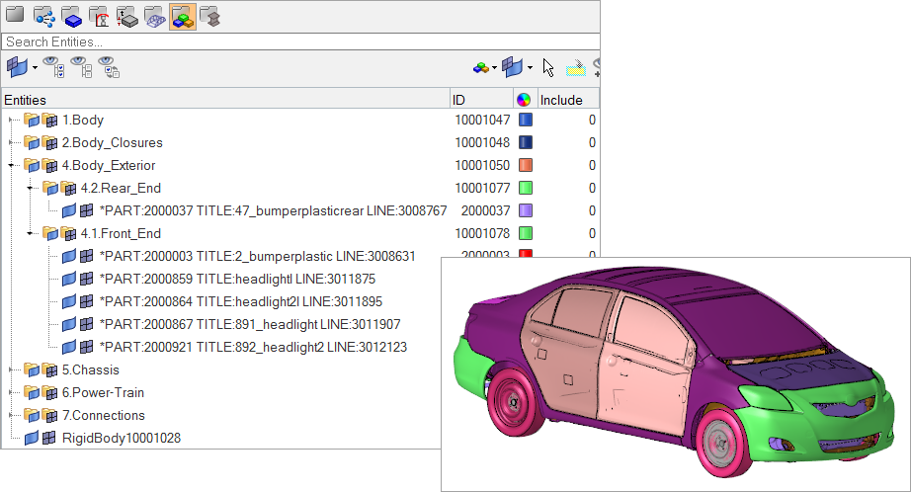Viewport: 911px width, 492px height.
Task: Click the yellow highlight action icon
Action: coord(575,68)
